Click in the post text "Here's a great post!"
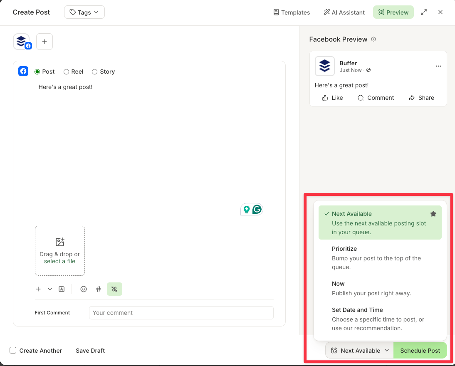The image size is (455, 366). pyautogui.click(x=66, y=87)
